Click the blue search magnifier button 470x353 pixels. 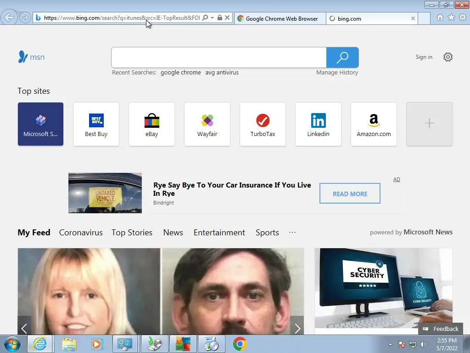point(342,57)
